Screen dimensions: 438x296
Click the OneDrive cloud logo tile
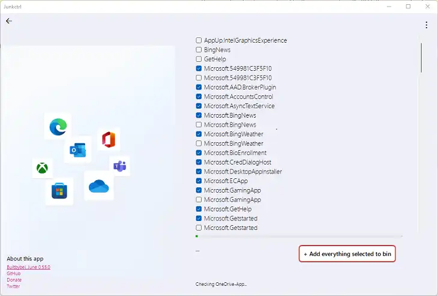[99, 186]
